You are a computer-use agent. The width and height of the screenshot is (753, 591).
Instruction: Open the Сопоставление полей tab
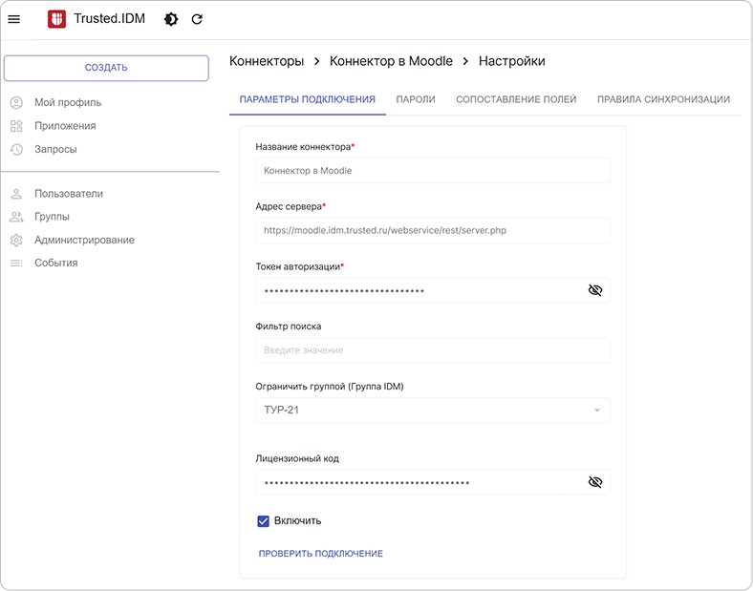coord(516,100)
